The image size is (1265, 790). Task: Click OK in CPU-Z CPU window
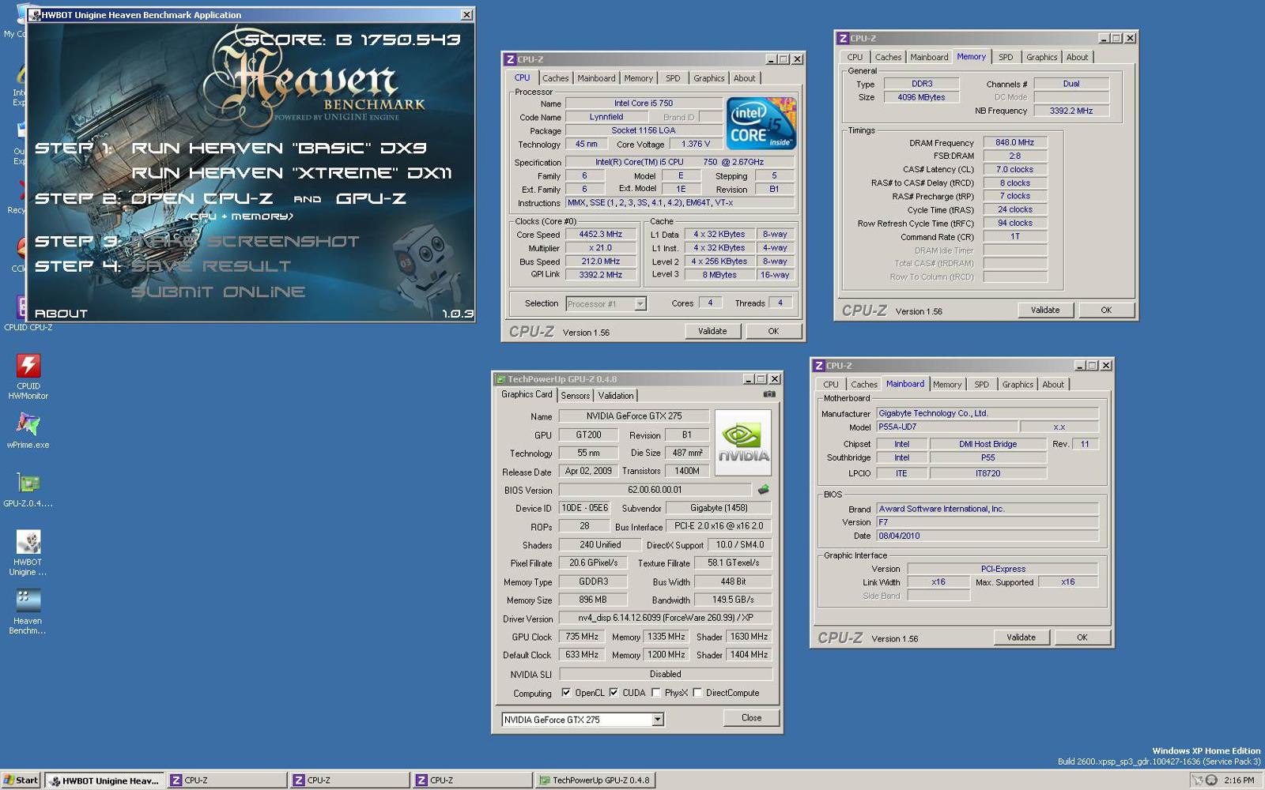point(773,331)
